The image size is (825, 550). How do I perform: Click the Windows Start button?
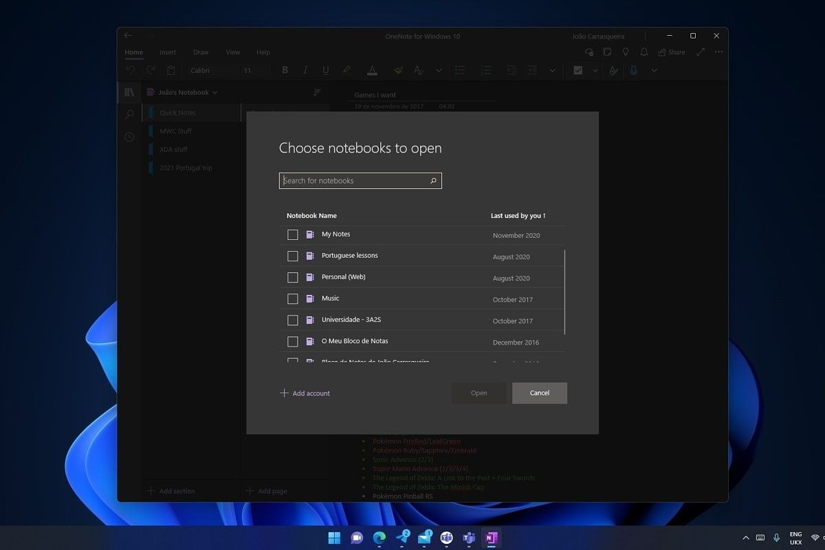click(334, 538)
